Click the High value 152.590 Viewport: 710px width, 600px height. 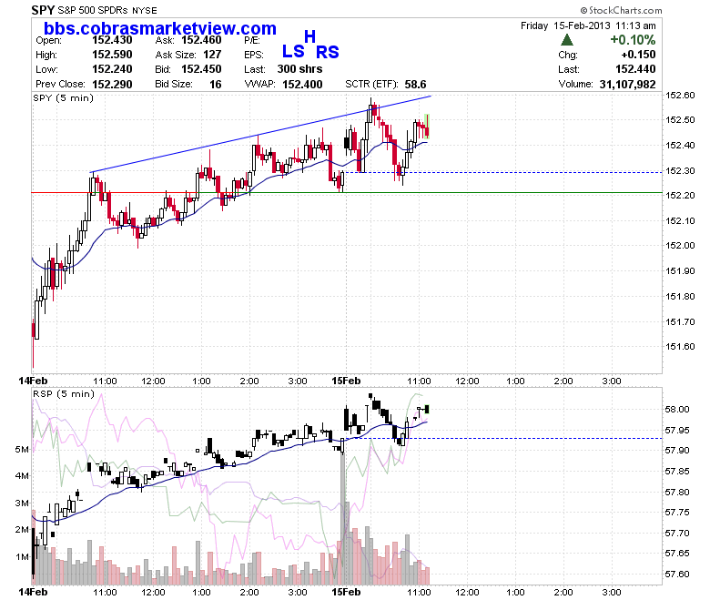[x=112, y=55]
